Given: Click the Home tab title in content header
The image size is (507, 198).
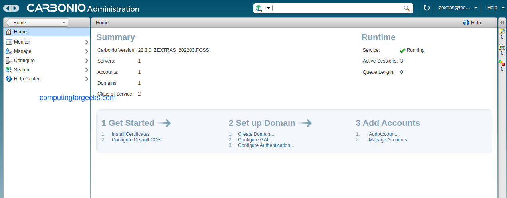Looking at the screenshot, I should click(x=102, y=23).
